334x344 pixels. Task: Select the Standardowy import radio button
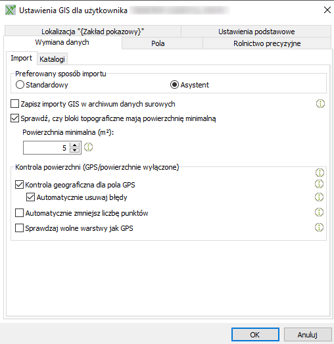(20, 85)
